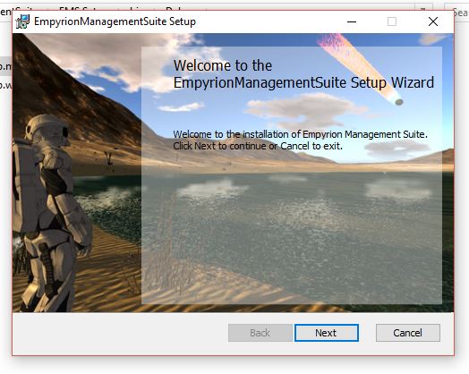This screenshot has width=469, height=374.
Task: Cancel the setup wizard
Action: tap(407, 333)
